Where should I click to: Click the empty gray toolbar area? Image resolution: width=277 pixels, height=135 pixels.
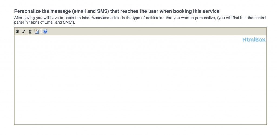tap(157, 31)
